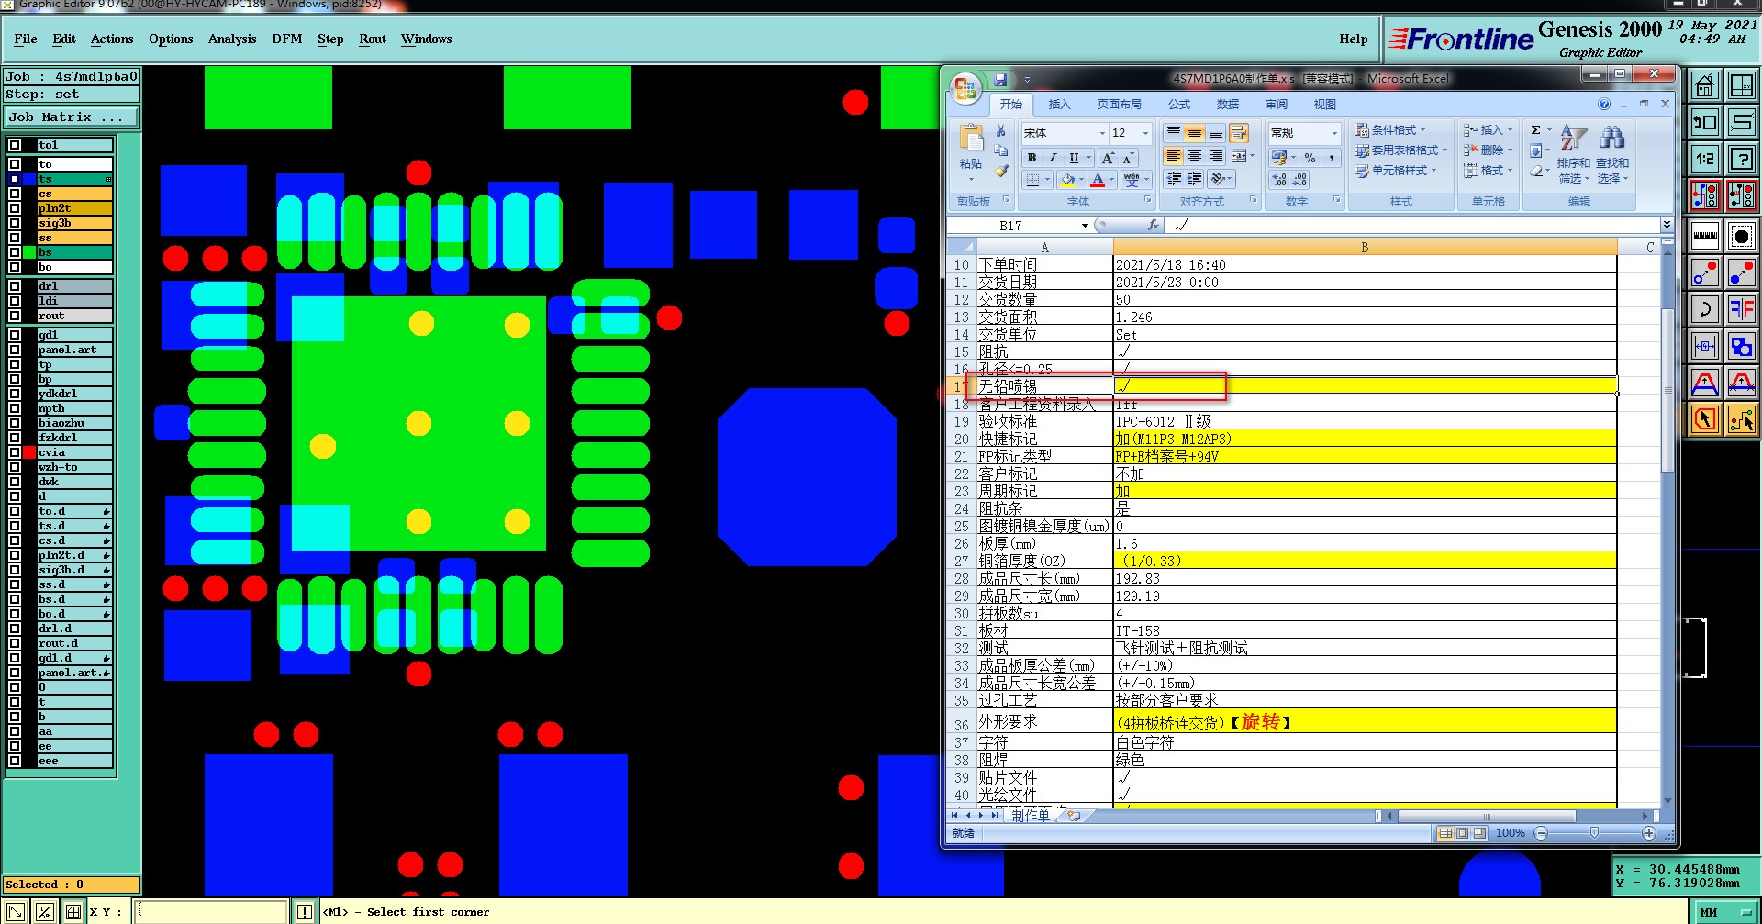Toggle the checkbox for layer sig3b

pyautogui.click(x=15, y=223)
